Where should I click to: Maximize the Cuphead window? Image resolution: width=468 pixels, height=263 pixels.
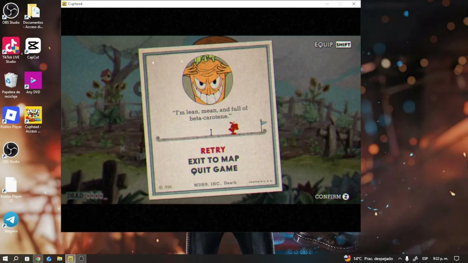(x=340, y=4)
